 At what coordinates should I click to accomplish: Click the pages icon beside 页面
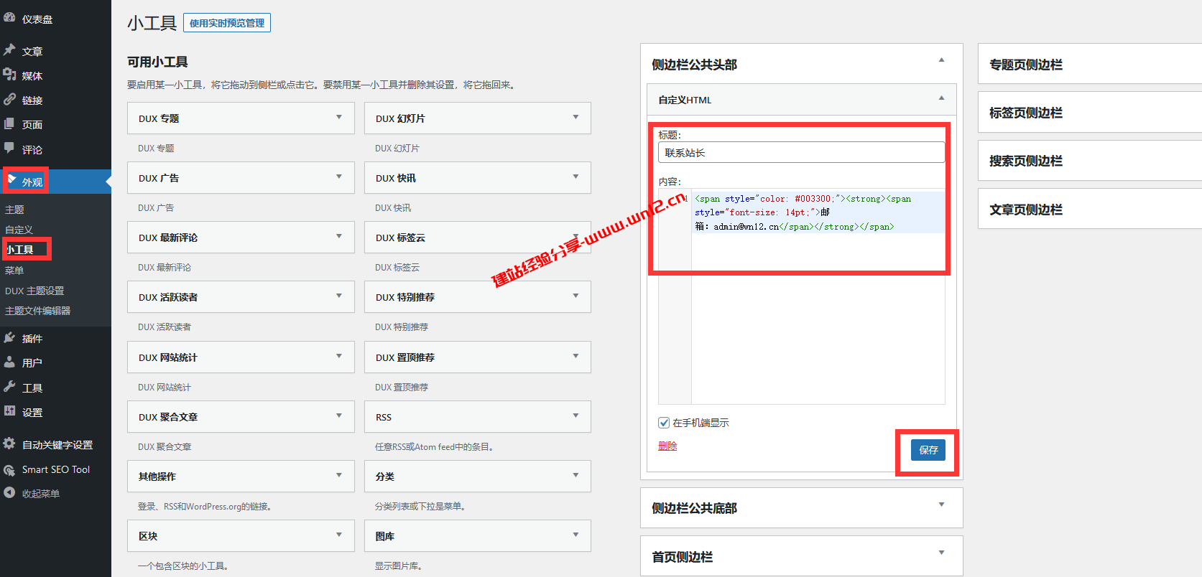tap(9, 123)
